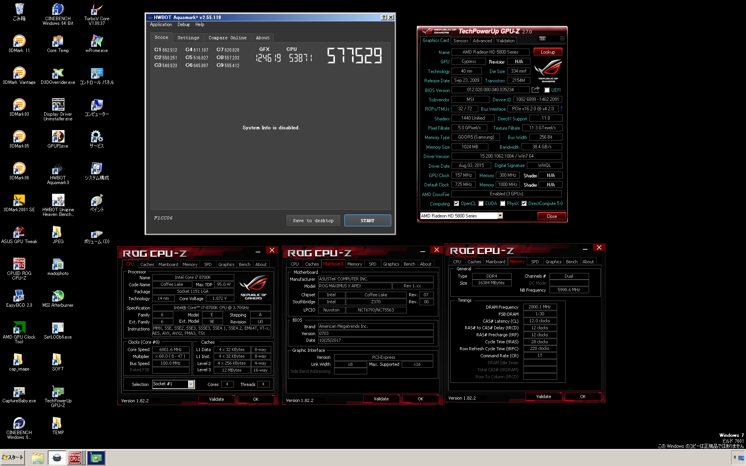Toggle the UEFI checkbox in GPU-Z
Screen dimensions: 746x466
[547, 90]
